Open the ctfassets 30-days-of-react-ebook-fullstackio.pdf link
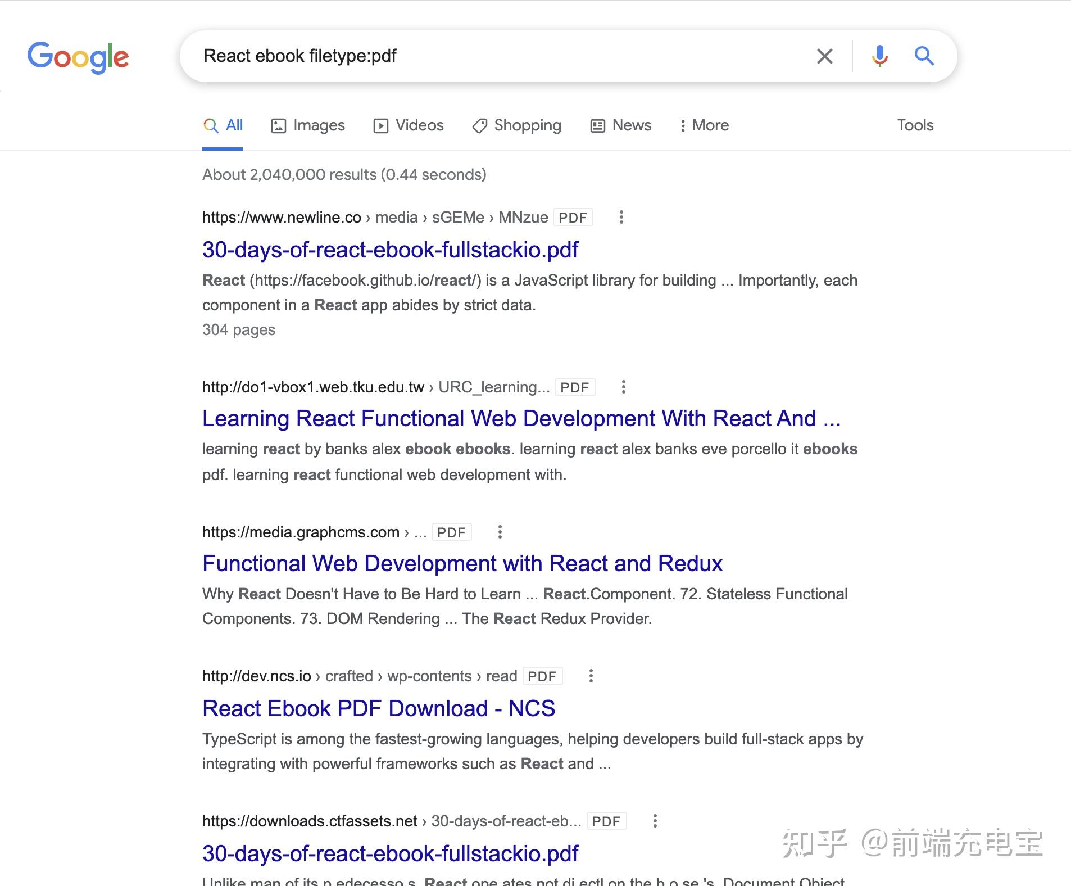 pos(391,853)
